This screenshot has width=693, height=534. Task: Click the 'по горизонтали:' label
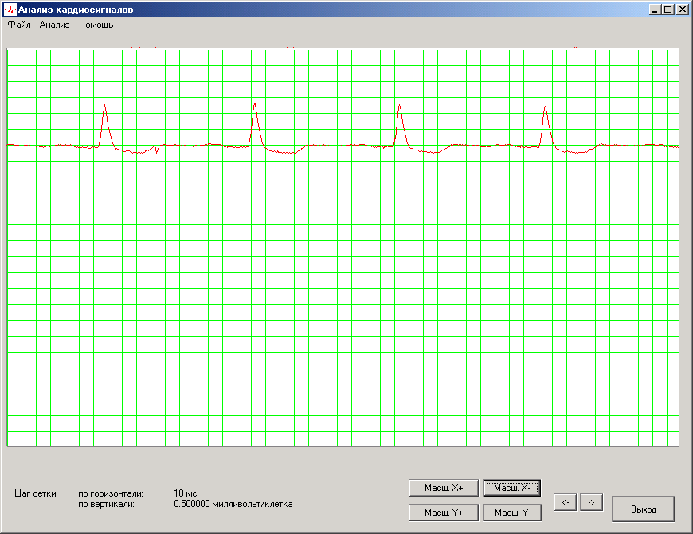click(x=111, y=493)
